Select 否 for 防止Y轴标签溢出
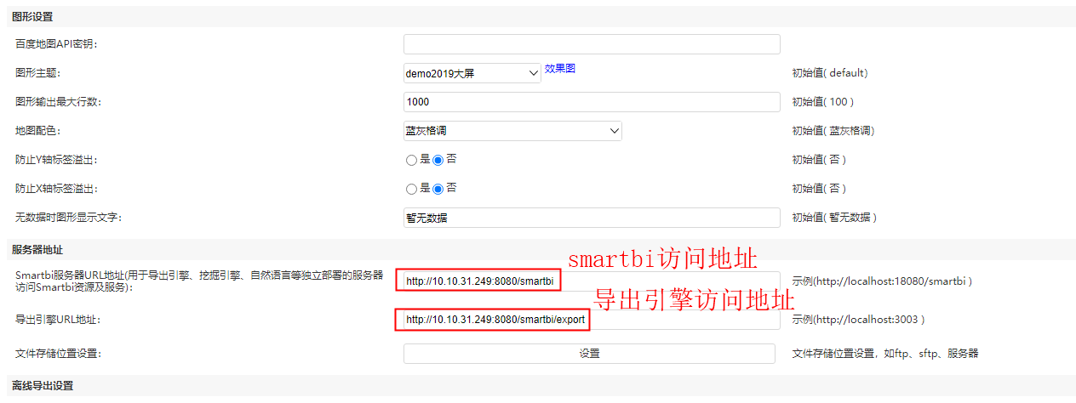 (438, 159)
